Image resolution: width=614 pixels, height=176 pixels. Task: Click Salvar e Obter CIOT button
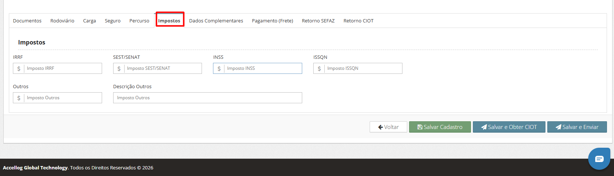pyautogui.click(x=509, y=127)
